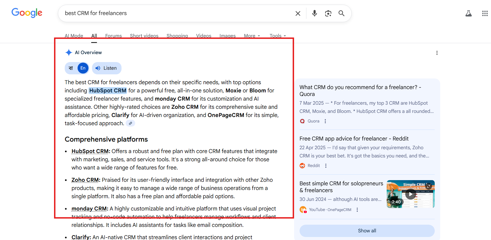Listen to the AI Overview audio
This screenshot has width=491, height=240.
coord(107,68)
